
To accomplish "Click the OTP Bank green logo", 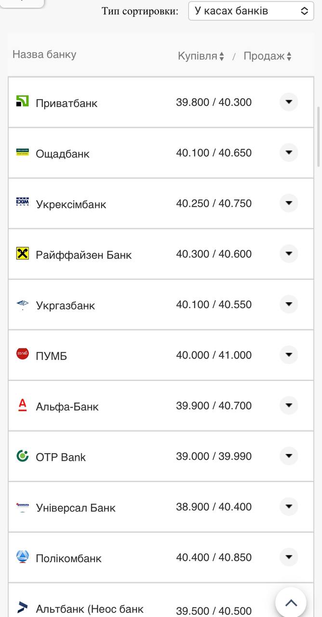I will click(23, 456).
